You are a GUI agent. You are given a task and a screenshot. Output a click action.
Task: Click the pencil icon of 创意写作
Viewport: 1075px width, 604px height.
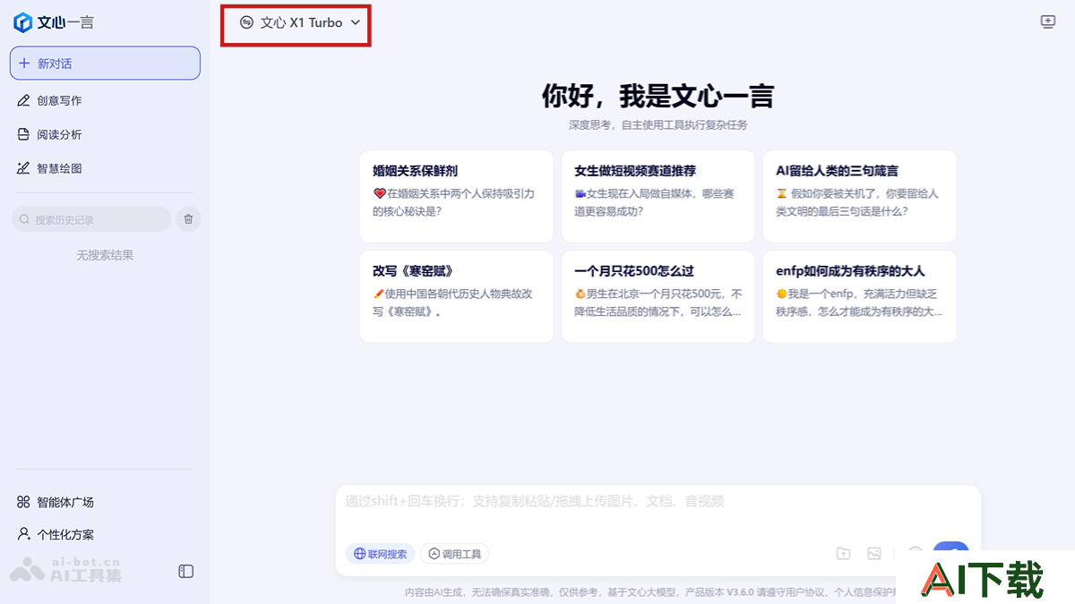[24, 100]
